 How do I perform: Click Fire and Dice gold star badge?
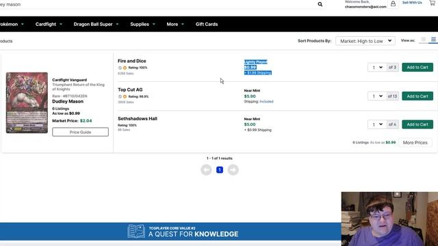point(125,68)
